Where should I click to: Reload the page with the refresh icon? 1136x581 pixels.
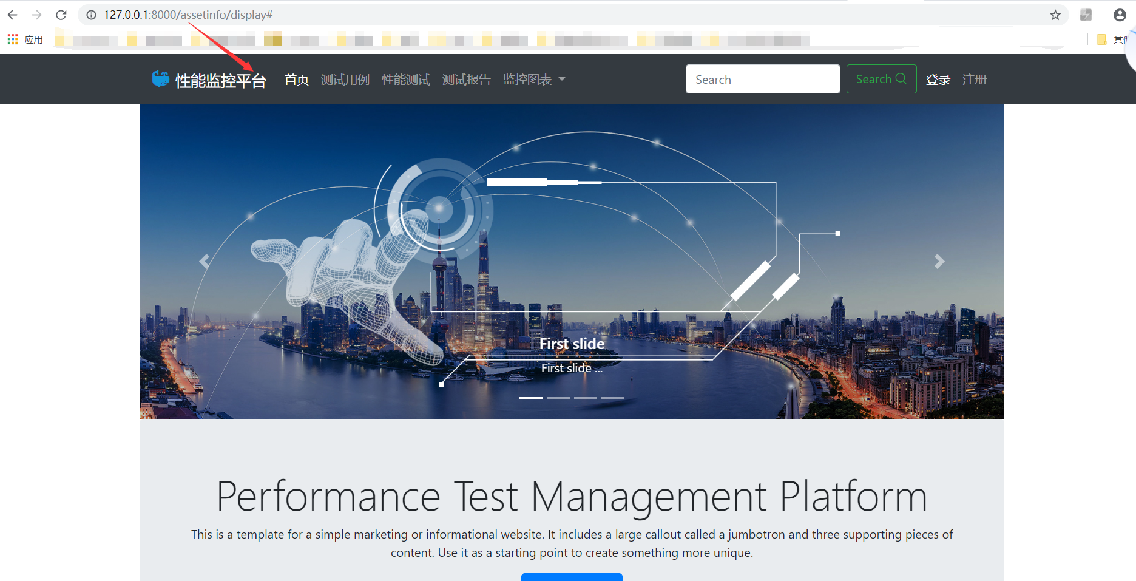(x=61, y=15)
